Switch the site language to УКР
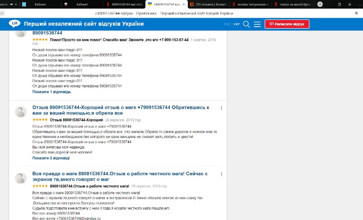Image resolution: width=363 pixels, height=220 pixels. 236,24
